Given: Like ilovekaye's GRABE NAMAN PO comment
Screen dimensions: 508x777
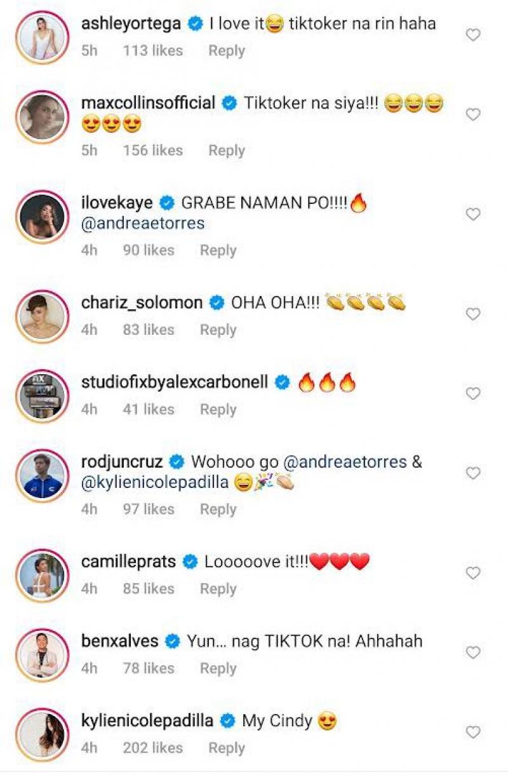Looking at the screenshot, I should [x=473, y=215].
